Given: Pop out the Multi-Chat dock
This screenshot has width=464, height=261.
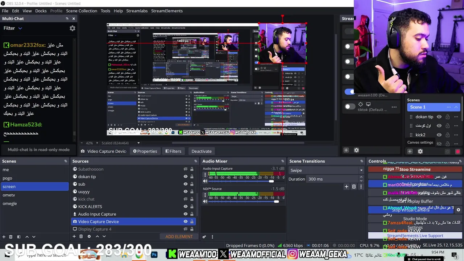Looking at the screenshot, I should (x=67, y=18).
